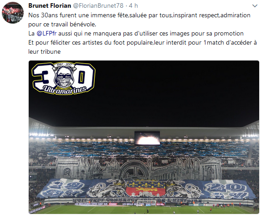Open Brunet Florian's profile avatar
The height and width of the screenshot is (218, 261).
pyautogui.click(x=13, y=13)
